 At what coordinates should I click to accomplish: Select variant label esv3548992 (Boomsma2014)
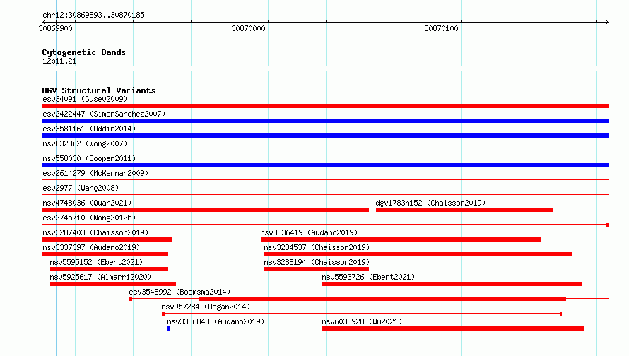pos(180,292)
